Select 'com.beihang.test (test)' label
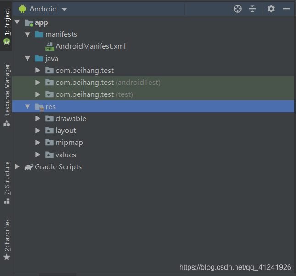Viewport: 296px width, 276px height. click(94, 94)
